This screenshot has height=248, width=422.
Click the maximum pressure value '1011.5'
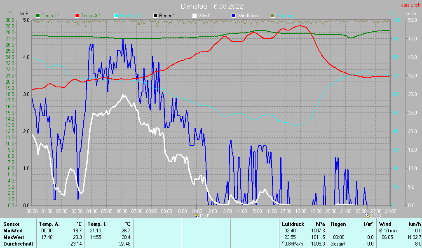pyautogui.click(x=318, y=238)
